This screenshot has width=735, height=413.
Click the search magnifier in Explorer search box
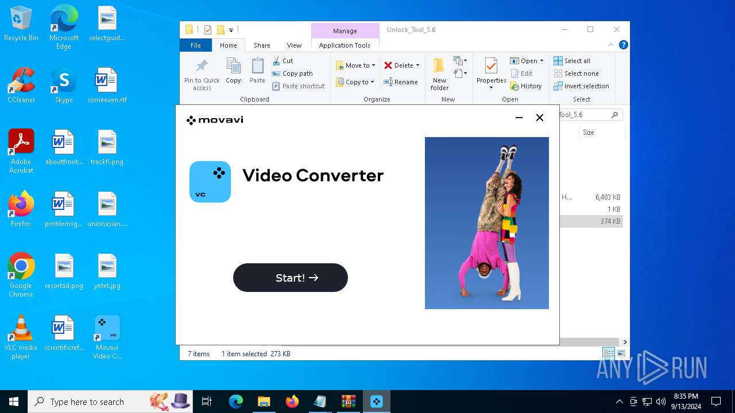tap(614, 115)
